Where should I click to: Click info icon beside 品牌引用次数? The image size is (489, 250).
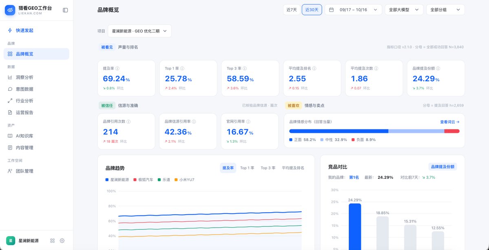[x=128, y=122]
